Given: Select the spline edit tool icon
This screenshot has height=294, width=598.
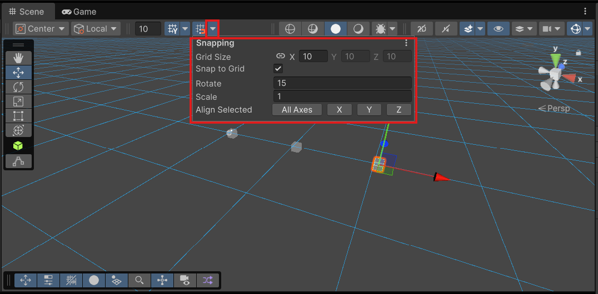Looking at the screenshot, I should pos(18,161).
